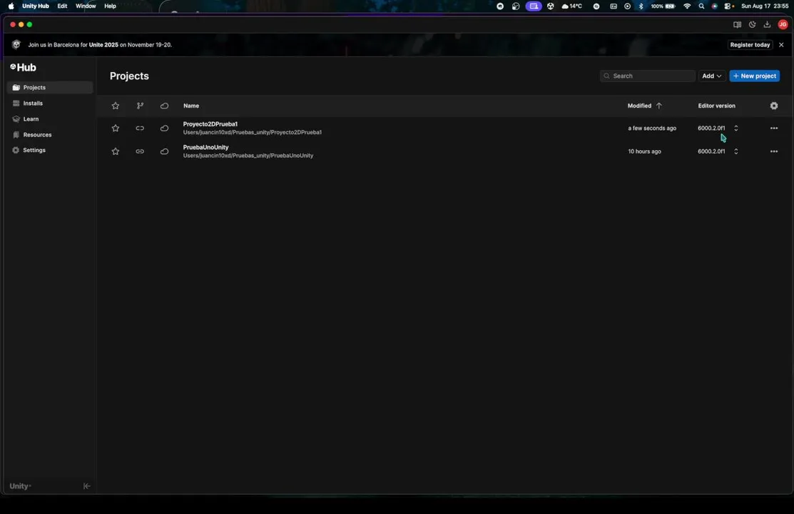Click the Unity logo in banner
This screenshot has height=514, width=794.
(x=16, y=44)
